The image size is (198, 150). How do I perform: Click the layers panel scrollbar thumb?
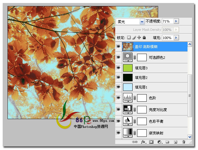[x=190, y=96]
